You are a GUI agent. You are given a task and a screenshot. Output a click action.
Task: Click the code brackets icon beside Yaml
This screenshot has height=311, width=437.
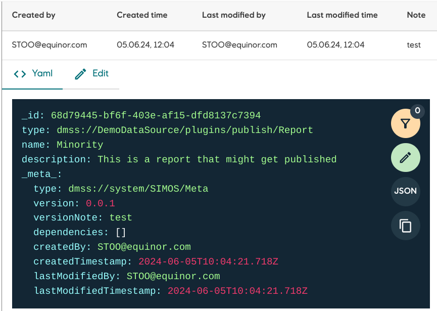[x=19, y=73]
